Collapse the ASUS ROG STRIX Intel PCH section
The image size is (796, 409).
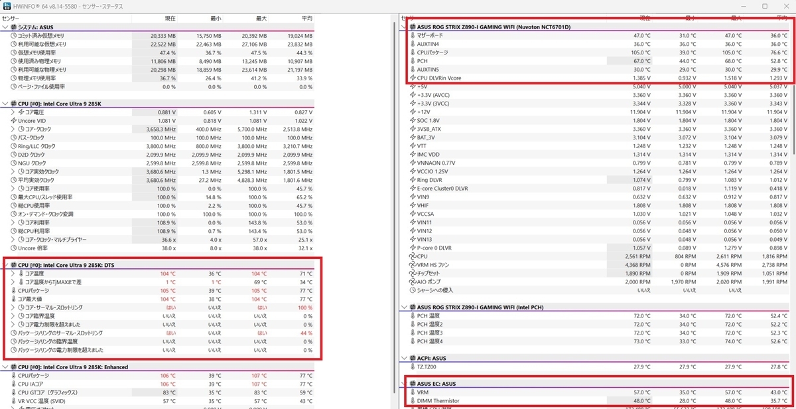point(404,307)
